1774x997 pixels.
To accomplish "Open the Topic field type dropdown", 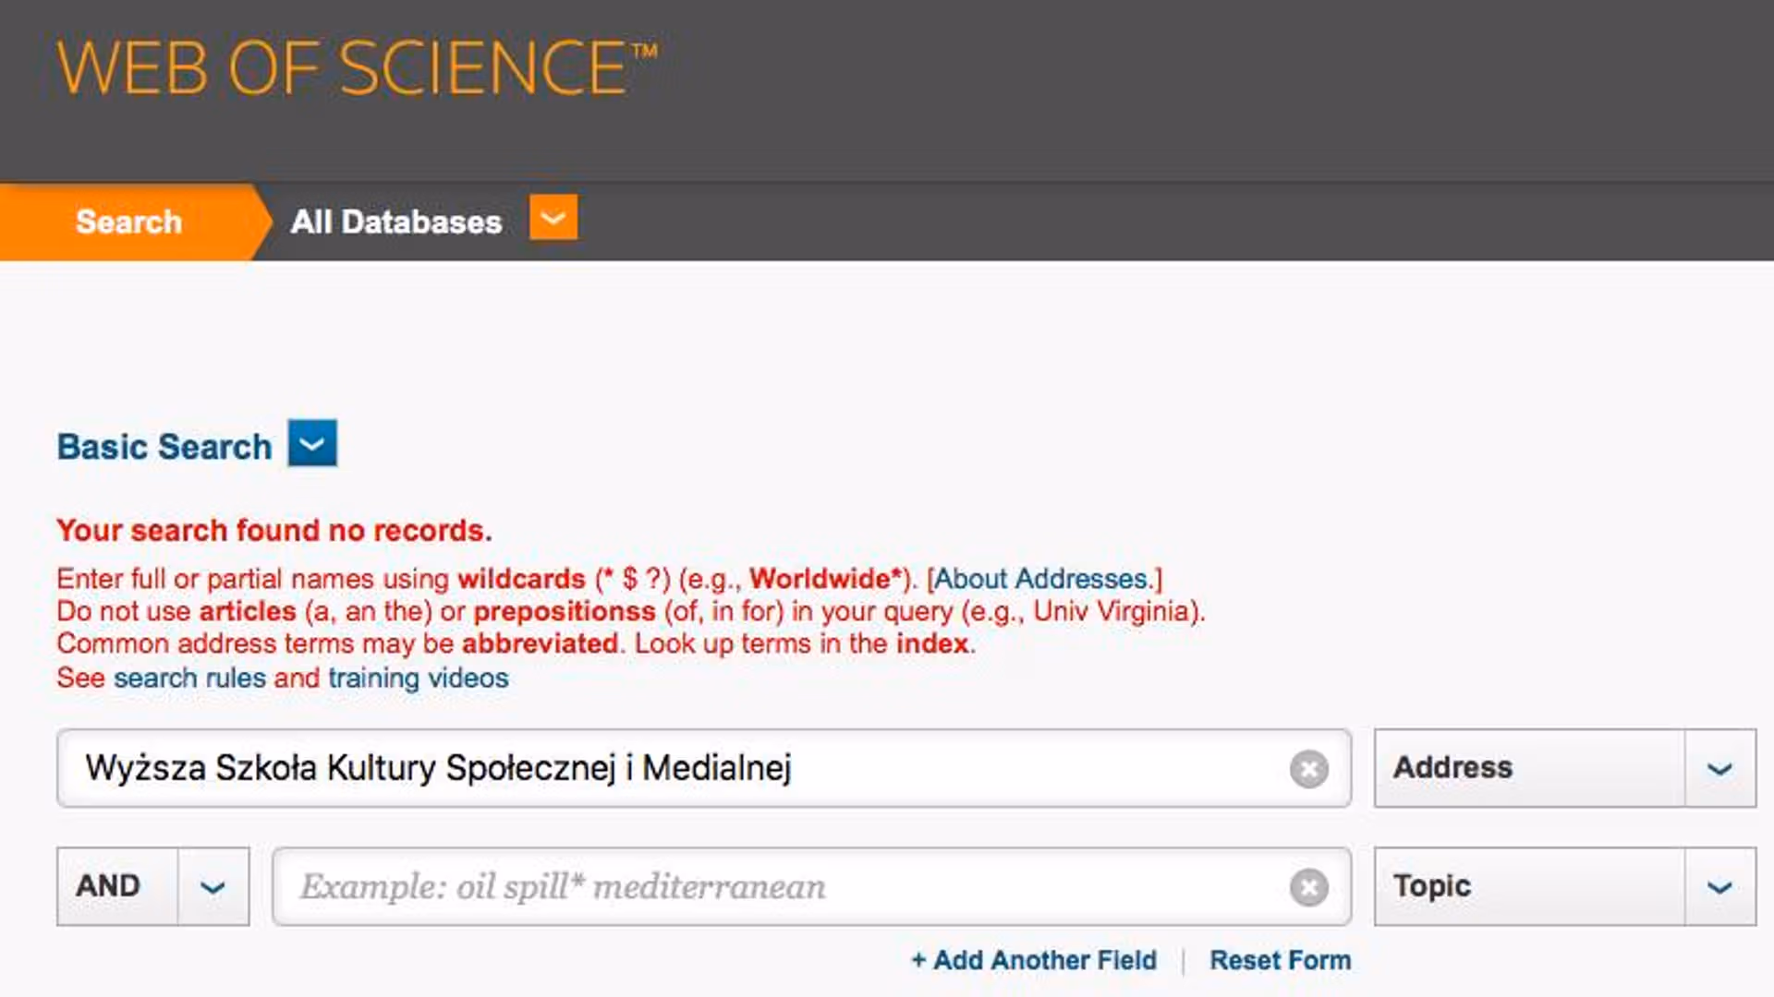I will pyautogui.click(x=1719, y=887).
